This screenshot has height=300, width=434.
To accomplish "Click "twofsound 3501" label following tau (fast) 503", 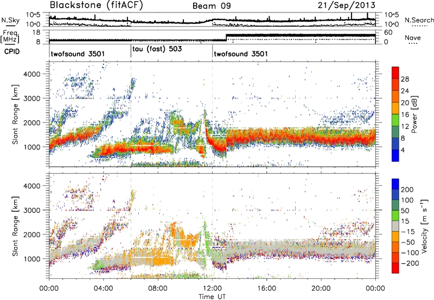I will pyautogui.click(x=241, y=54).
